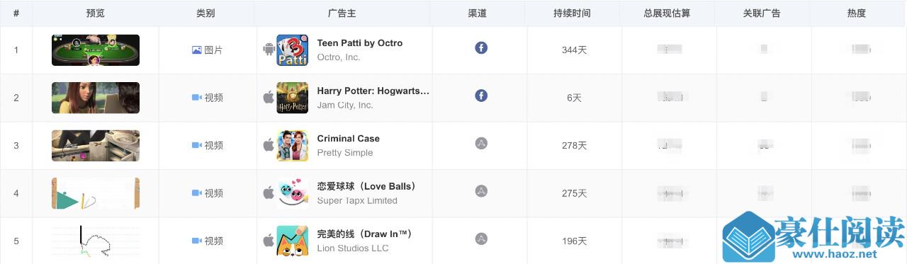This screenshot has height=264, width=907.
Task: Click the Criminal Case app icon
Action: 292,146
